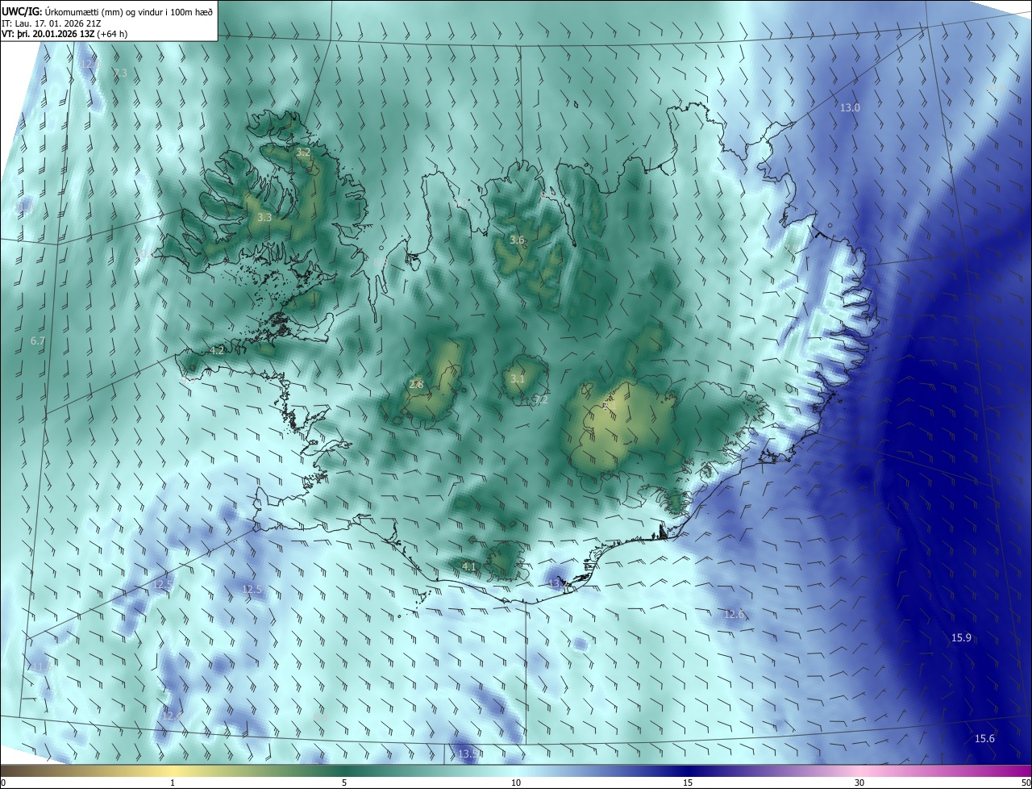Click the 3.6 value in north Iceland

[x=517, y=240]
